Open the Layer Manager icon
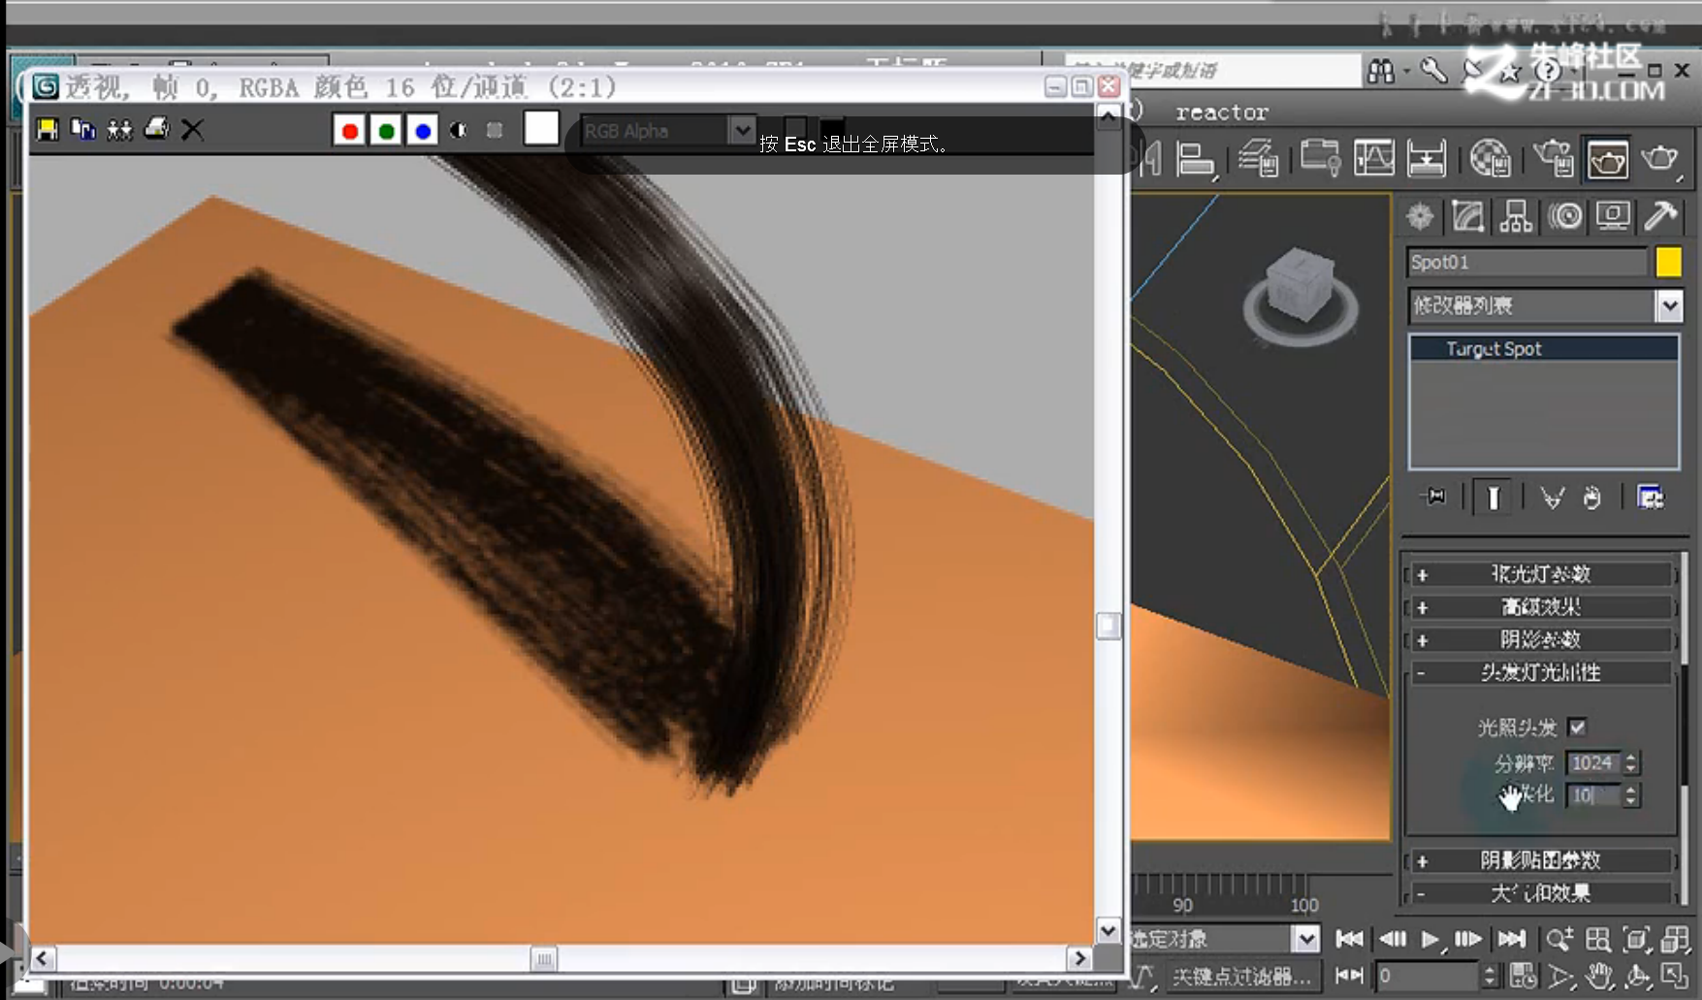This screenshot has width=1702, height=1000. [1259, 159]
